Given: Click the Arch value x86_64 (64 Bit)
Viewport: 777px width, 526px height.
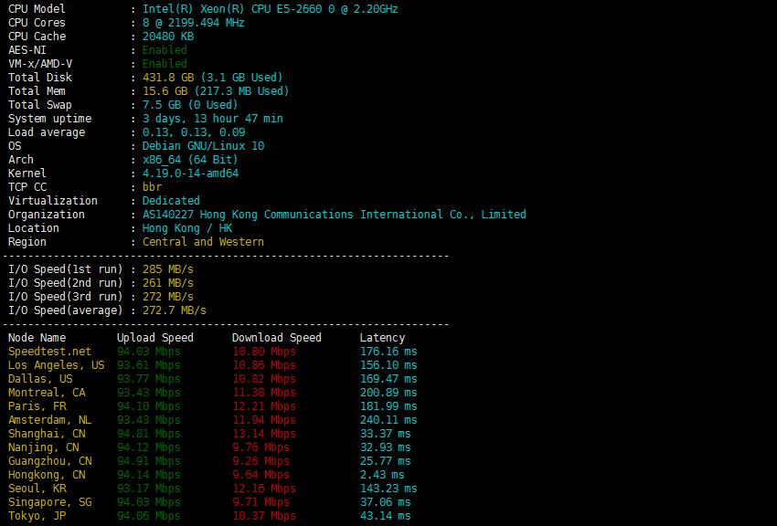Looking at the screenshot, I should click(x=190, y=160).
